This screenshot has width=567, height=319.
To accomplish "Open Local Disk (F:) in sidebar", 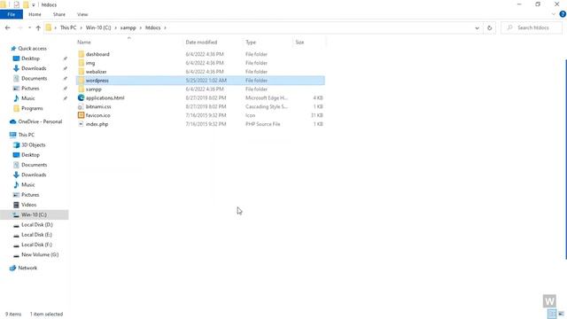I will (x=36, y=245).
